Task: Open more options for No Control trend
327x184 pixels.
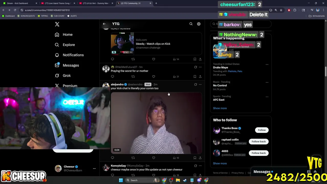Action: (267, 82)
